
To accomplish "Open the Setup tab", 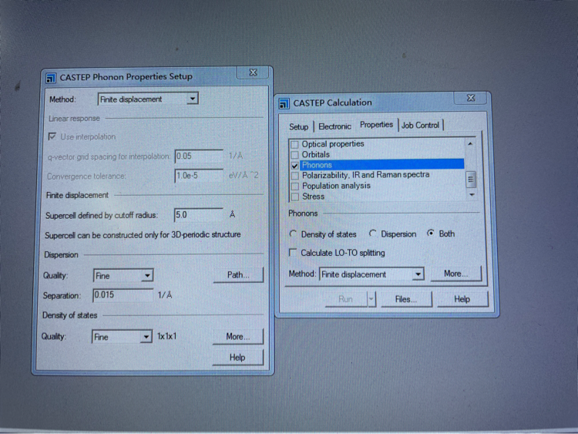I will [x=298, y=126].
